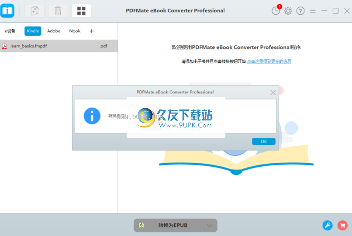This screenshot has height=236, width=352.
Task: Expand output format dropdown arrow
Action: (210, 225)
